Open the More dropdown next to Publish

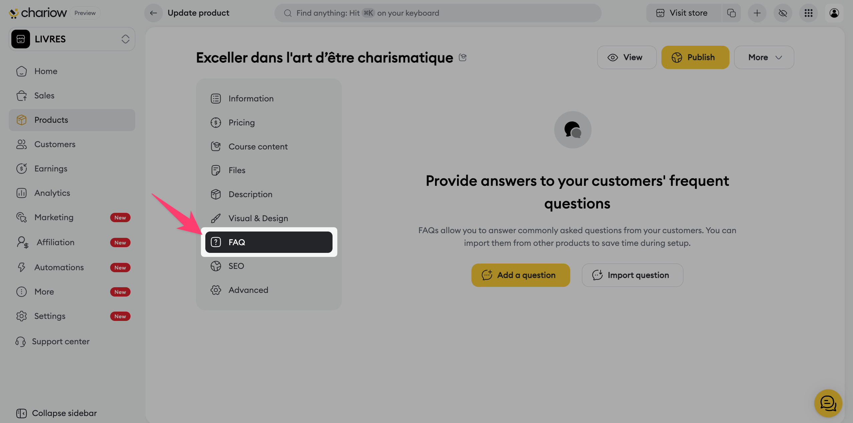tap(764, 57)
